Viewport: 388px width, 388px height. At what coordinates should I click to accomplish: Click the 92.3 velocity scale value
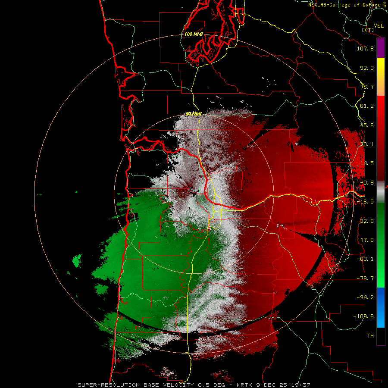pos(367,68)
